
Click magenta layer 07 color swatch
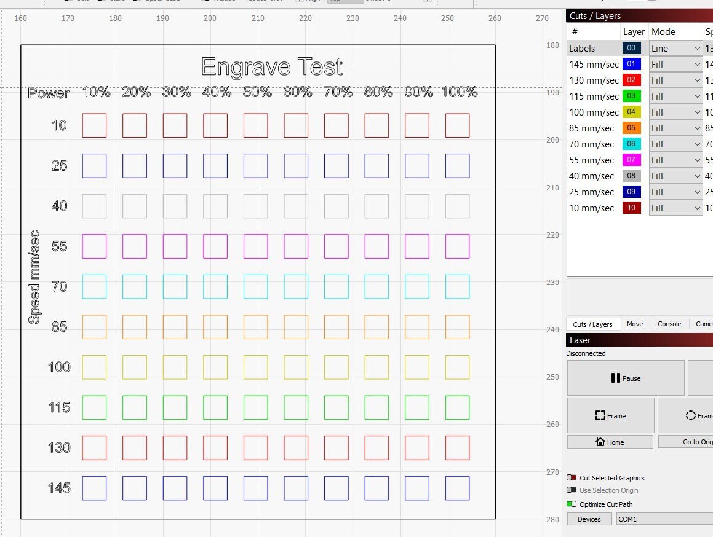click(x=632, y=160)
